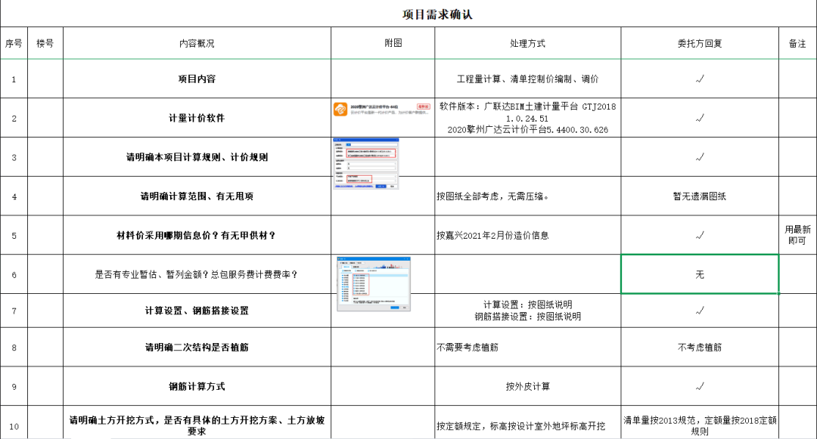Click the highlighted cell containing 无
Screen dimensions: 817x439
click(x=699, y=274)
